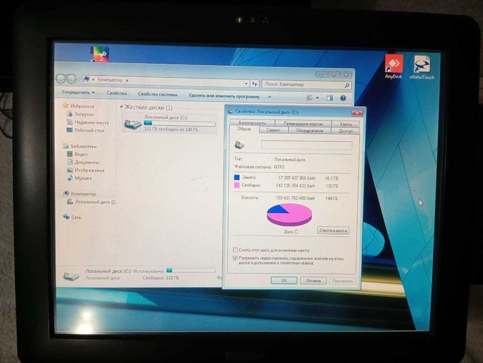Uncheck Разрешить индексировать содержимое файлов checkbox
Viewport: 483px width, 363px height.
[236, 258]
